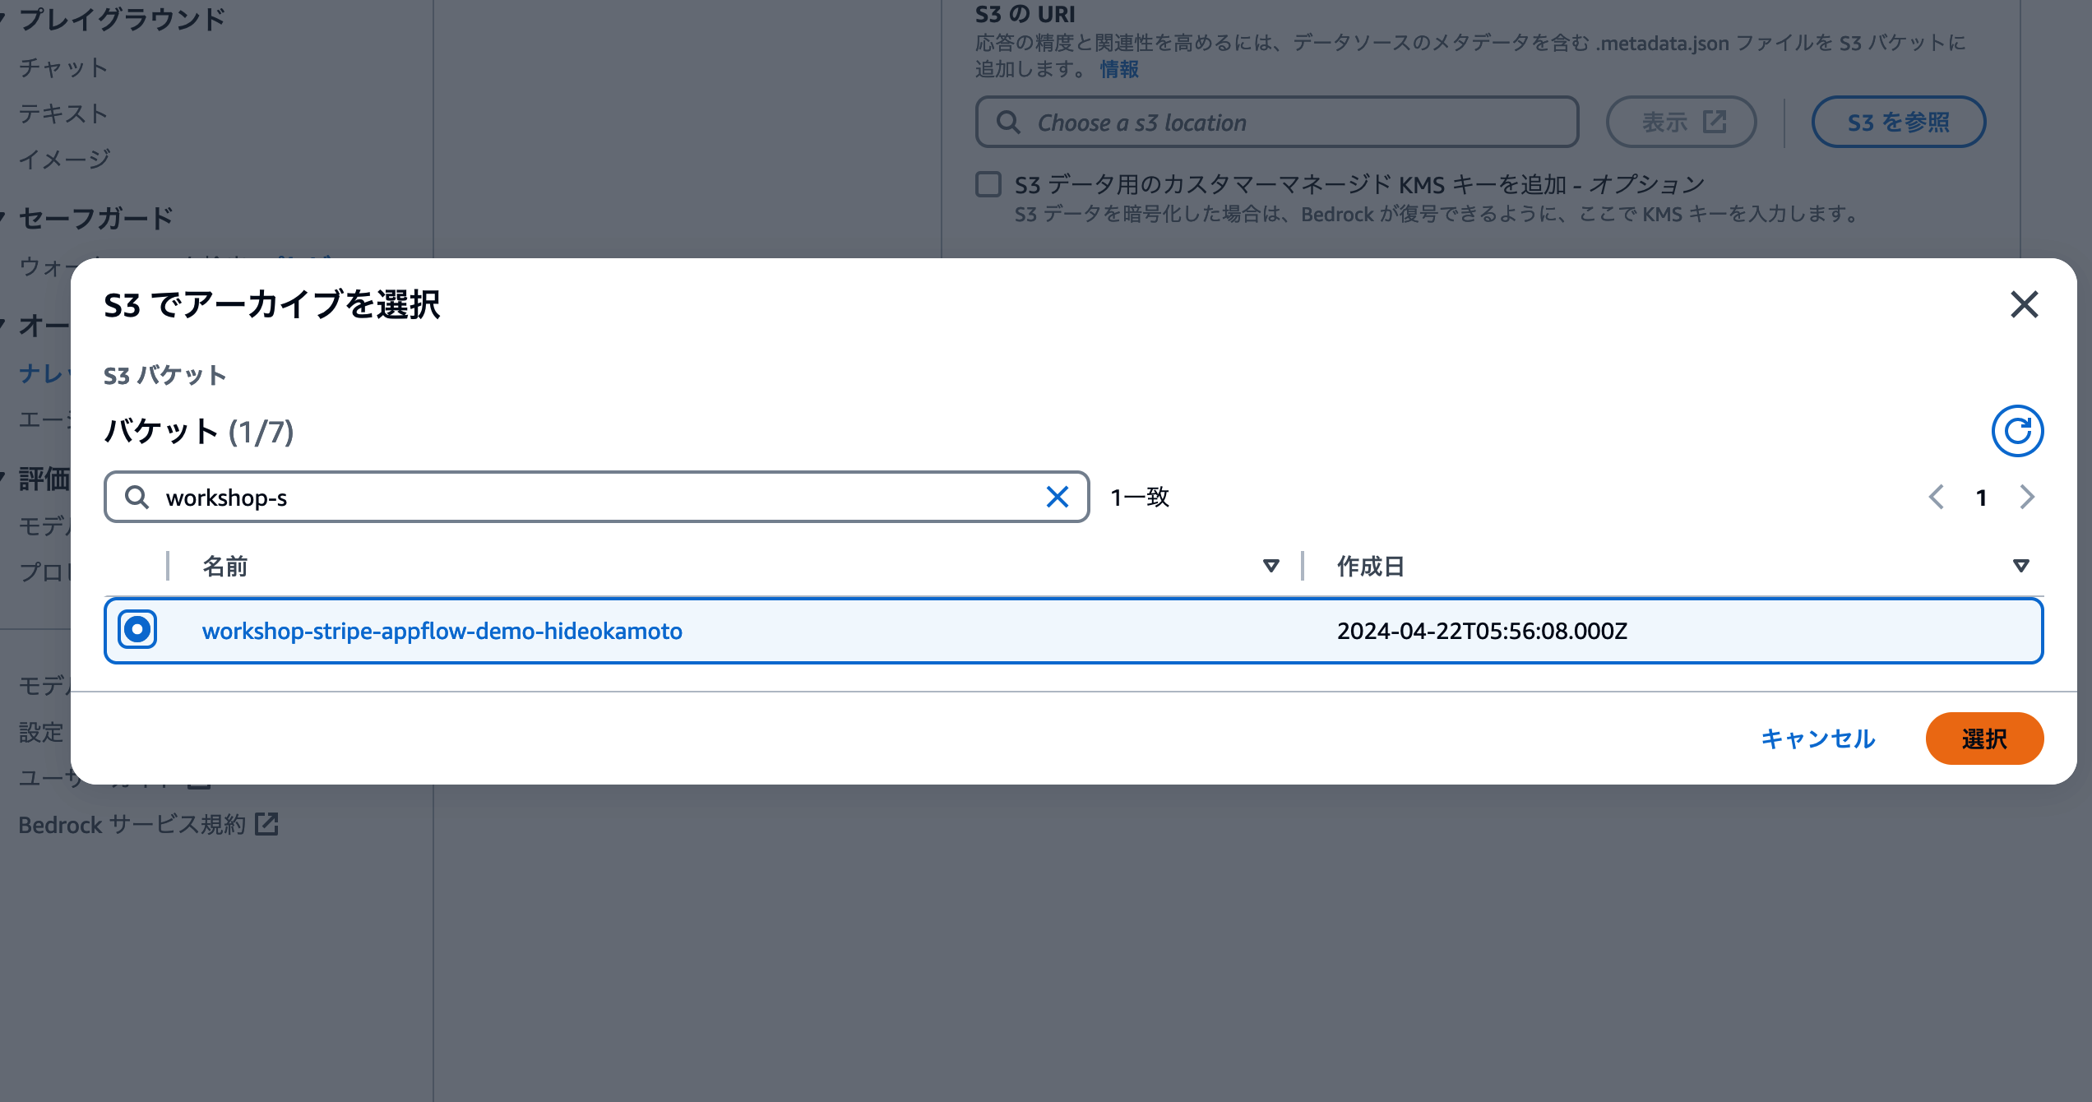Open workshop-stripe-appflow-demo-hideokamoto bucket link
Viewport: 2092px width, 1102px height.
[x=442, y=631]
